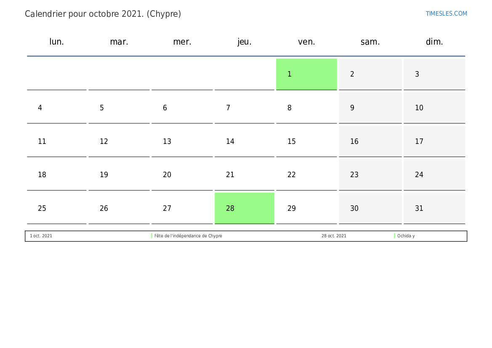Select the 'lun.' column header
The width and height of the screenshot is (492, 348).
(57, 42)
